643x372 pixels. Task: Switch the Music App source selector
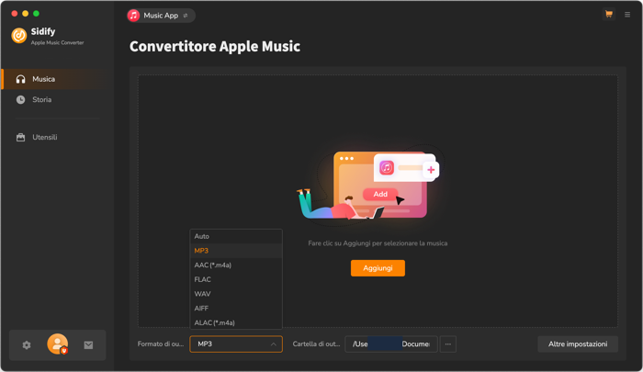161,16
